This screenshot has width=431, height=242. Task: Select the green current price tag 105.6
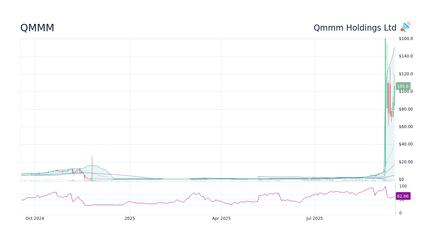pos(403,86)
